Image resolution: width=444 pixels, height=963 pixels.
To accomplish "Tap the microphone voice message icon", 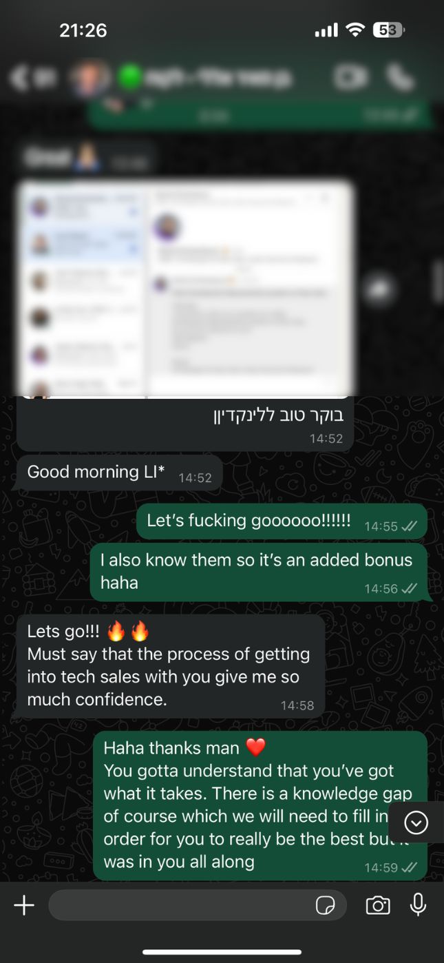I will coord(418,905).
